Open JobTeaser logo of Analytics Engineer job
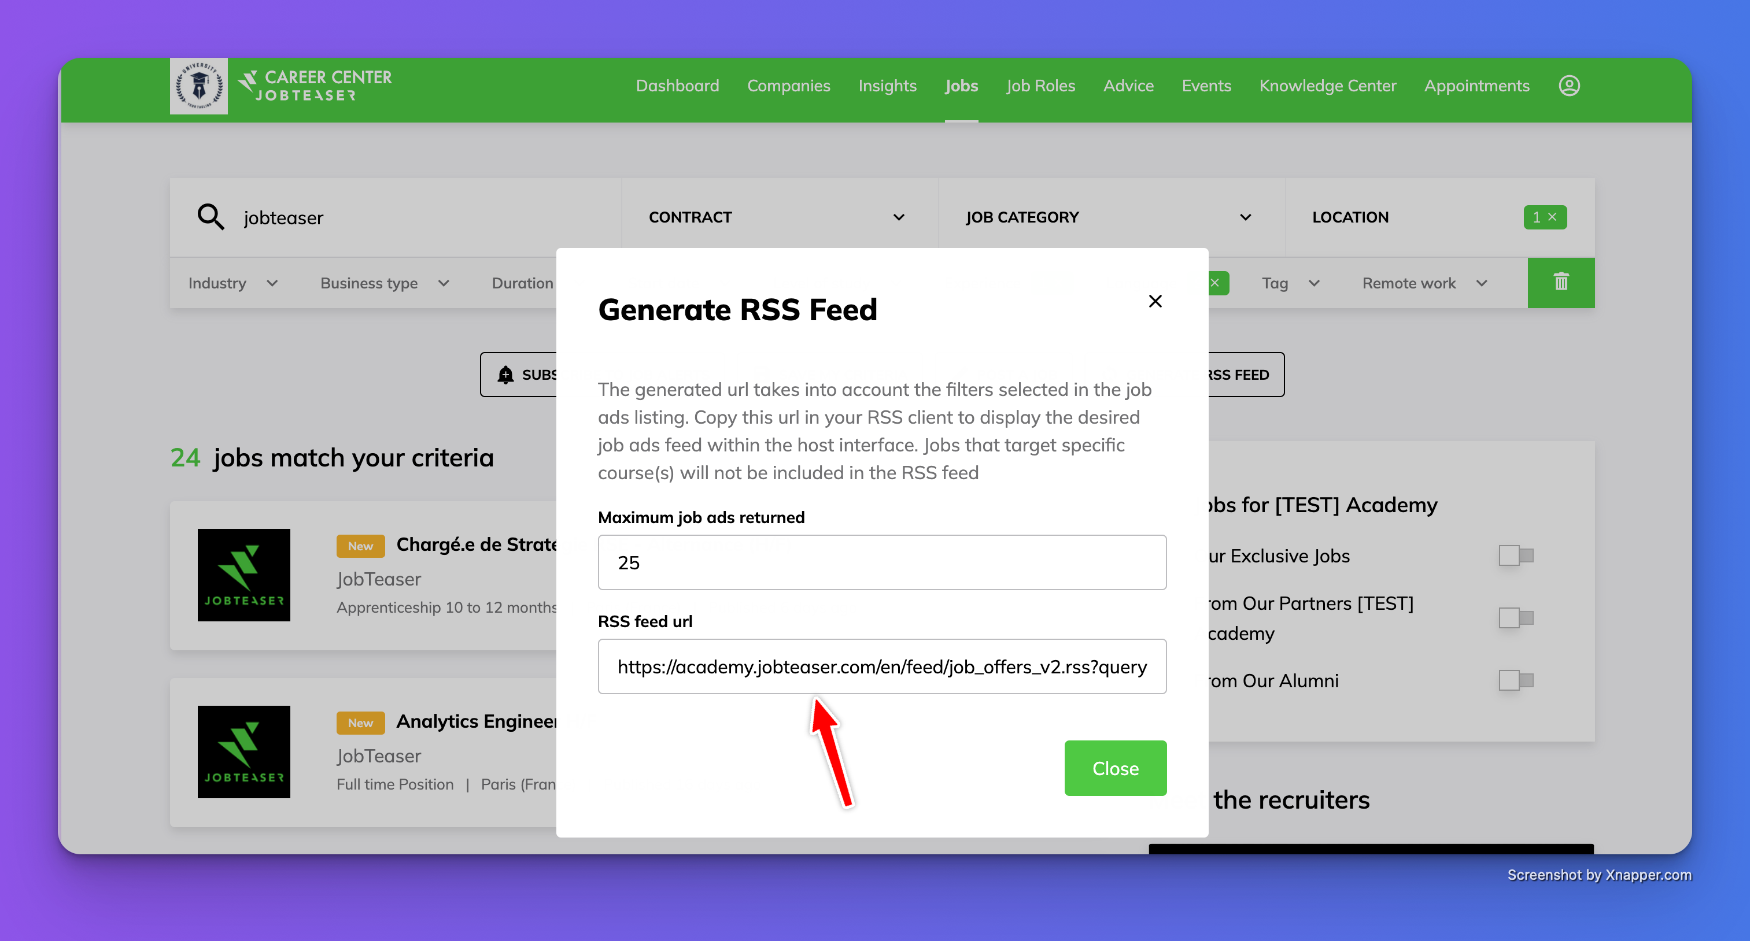Viewport: 1750px width, 941px height. 244,751
